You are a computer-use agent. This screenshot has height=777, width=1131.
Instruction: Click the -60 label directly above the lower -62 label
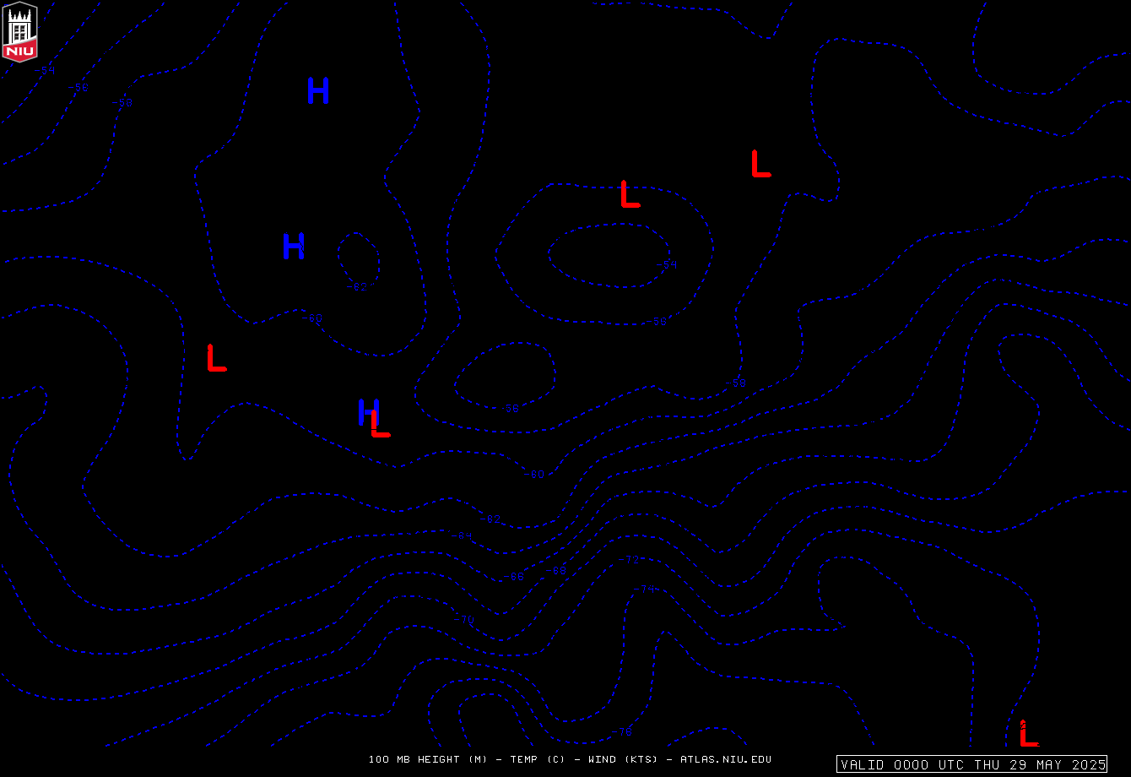(x=533, y=475)
